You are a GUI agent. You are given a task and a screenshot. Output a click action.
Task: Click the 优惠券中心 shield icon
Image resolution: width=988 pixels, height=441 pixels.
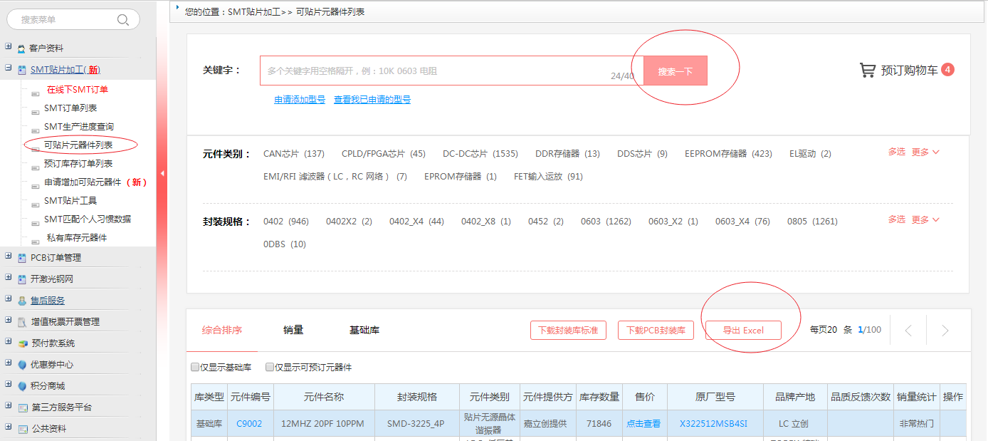22,365
